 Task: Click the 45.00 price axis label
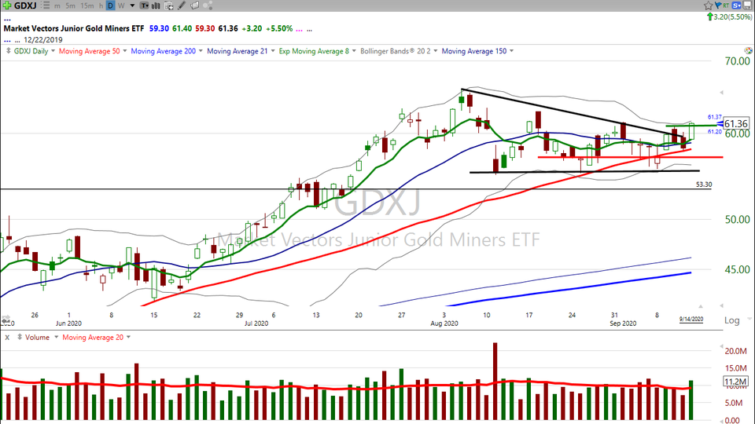pos(737,269)
